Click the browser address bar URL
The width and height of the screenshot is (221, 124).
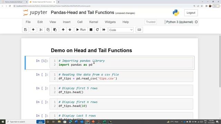pos(53,6)
